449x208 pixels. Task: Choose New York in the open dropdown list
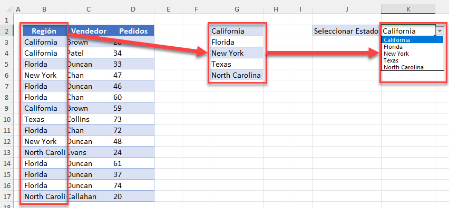412,54
